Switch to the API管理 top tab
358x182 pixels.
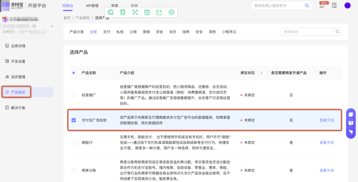92,6
